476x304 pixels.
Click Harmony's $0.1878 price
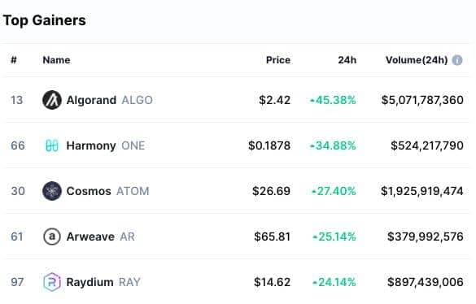[x=269, y=145]
